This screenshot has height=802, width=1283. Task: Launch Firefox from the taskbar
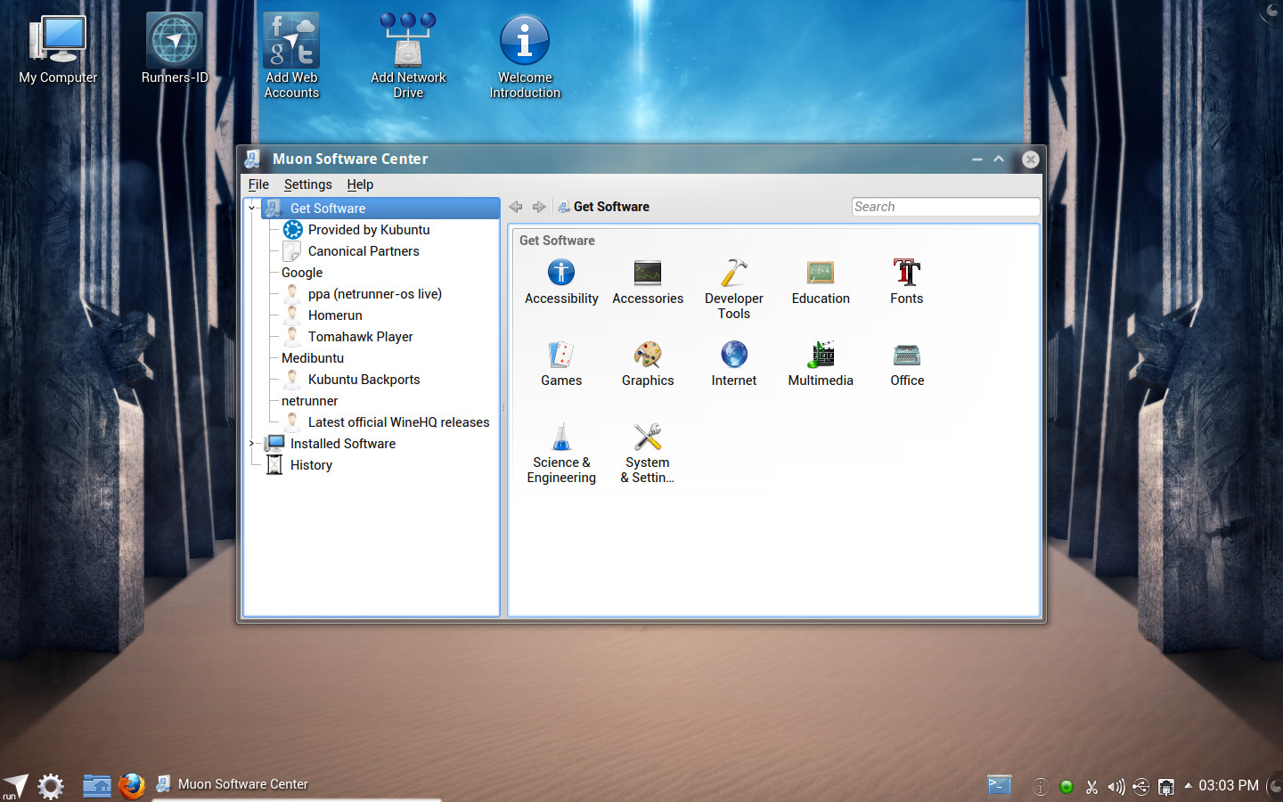point(132,785)
